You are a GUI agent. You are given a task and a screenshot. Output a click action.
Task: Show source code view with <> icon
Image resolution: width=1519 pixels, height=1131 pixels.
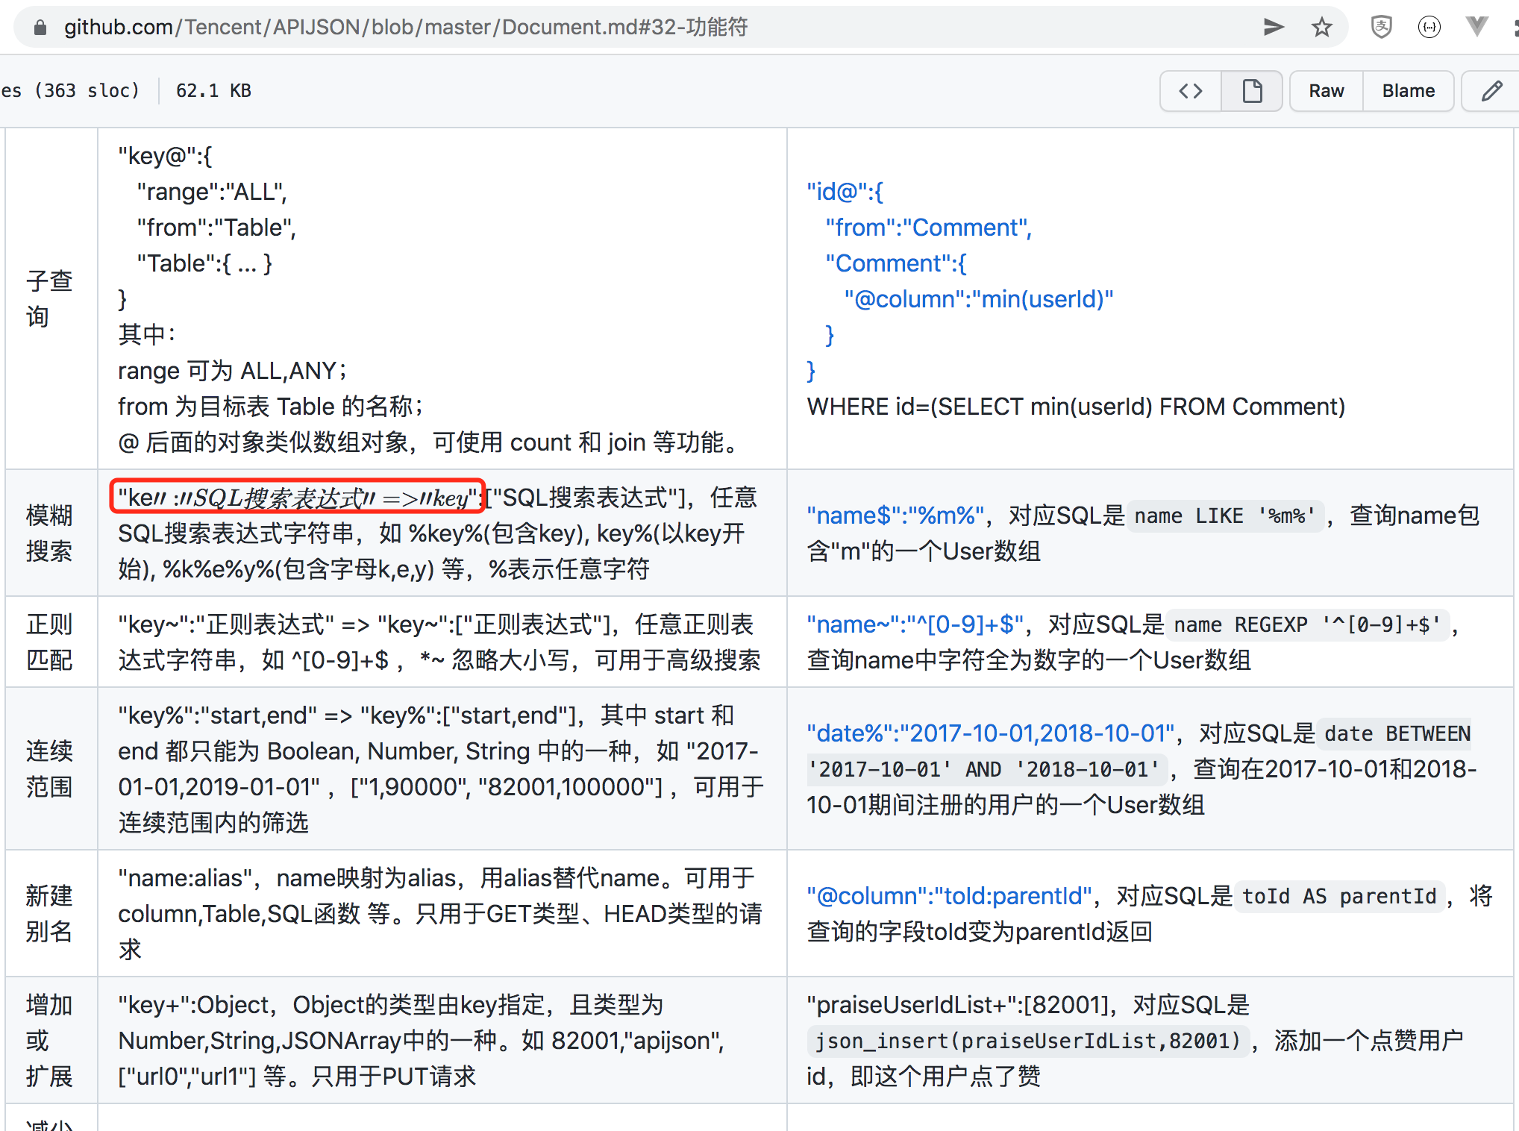pyautogui.click(x=1191, y=91)
